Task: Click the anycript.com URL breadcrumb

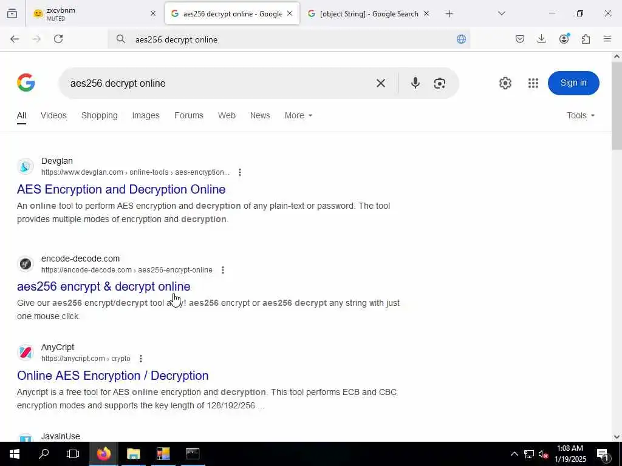Action: [x=86, y=359]
